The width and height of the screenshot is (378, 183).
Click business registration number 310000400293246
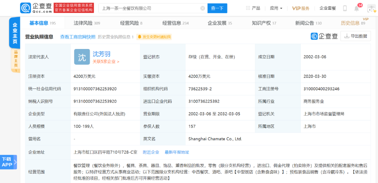(x=322, y=89)
